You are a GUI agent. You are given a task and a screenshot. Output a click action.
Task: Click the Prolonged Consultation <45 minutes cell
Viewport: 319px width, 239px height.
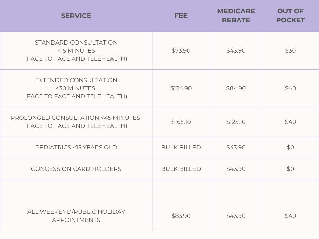click(76, 122)
